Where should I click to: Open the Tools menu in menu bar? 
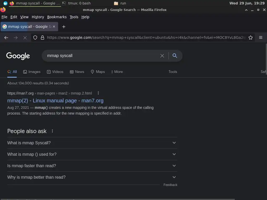coord(74,17)
